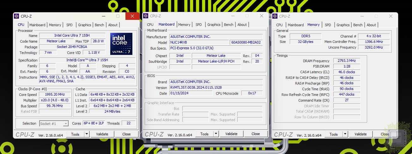412x154 pixels.
Task: Click the CPU-Z app icon in the first window's title bar
Action: click(x=17, y=16)
